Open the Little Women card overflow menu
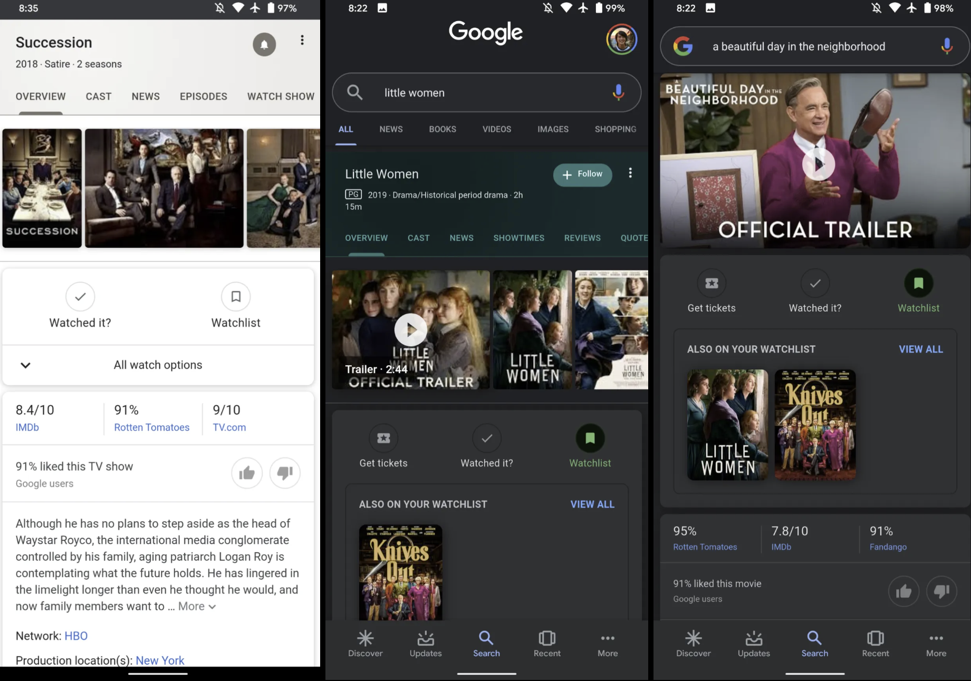971x681 pixels. tap(630, 173)
